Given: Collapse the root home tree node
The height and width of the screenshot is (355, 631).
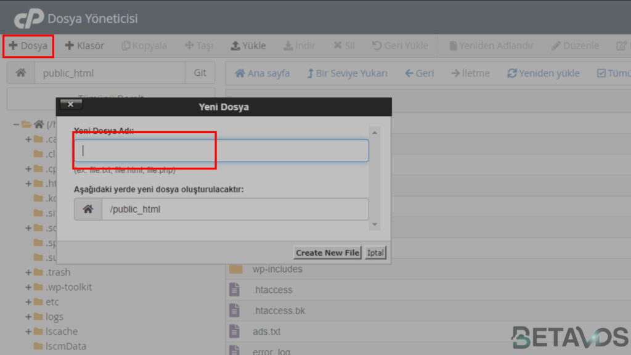Looking at the screenshot, I should click(16, 124).
